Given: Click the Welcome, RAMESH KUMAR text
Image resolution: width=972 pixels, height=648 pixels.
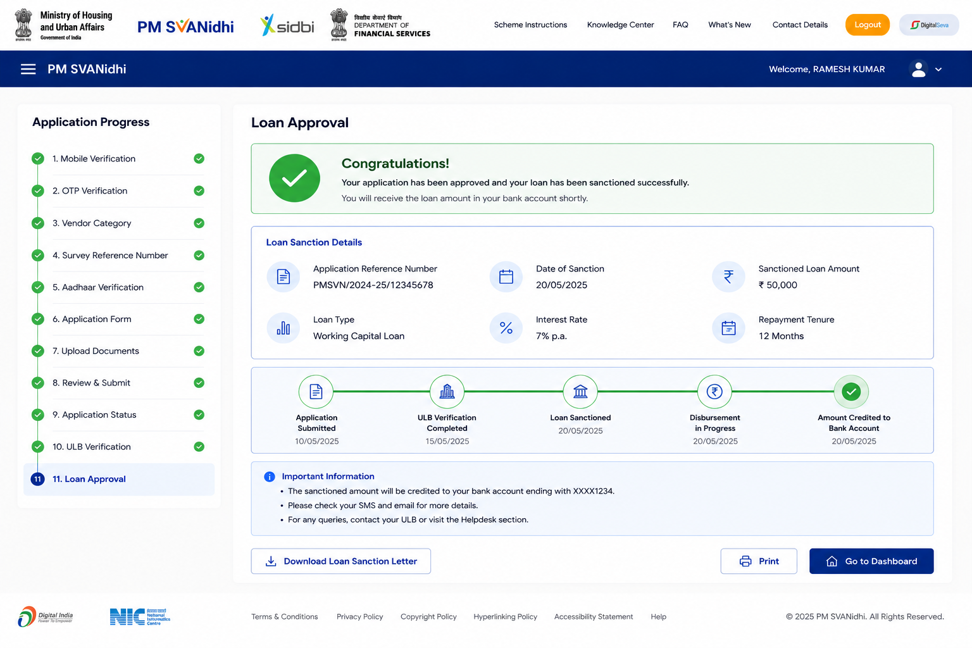Looking at the screenshot, I should click(827, 69).
